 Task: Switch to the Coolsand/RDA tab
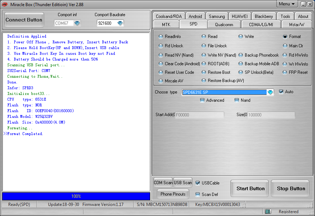[168, 16]
